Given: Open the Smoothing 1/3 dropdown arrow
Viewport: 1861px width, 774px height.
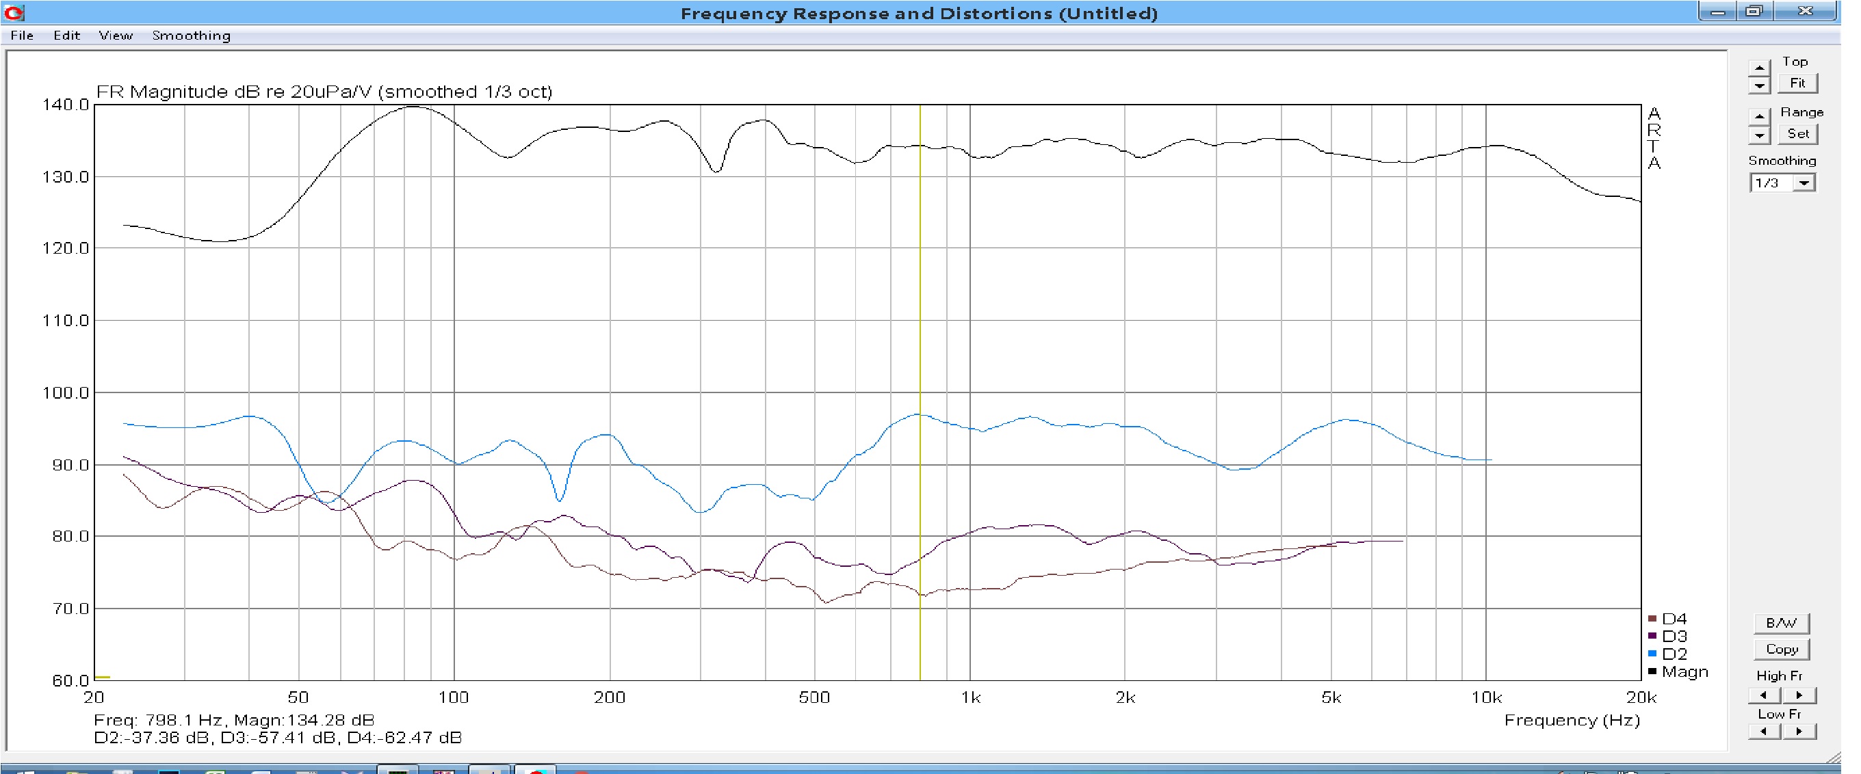Looking at the screenshot, I should [x=1804, y=183].
